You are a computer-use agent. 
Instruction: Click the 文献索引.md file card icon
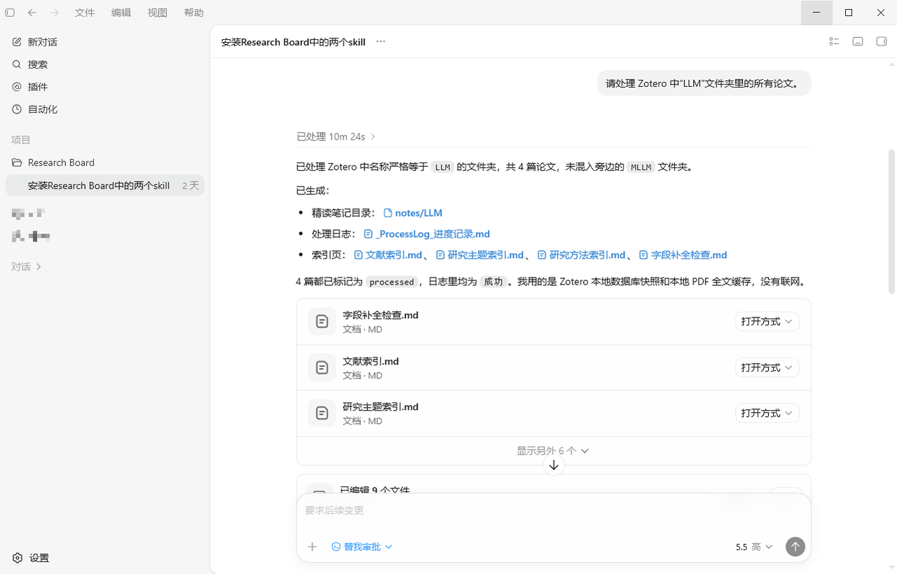pos(322,367)
